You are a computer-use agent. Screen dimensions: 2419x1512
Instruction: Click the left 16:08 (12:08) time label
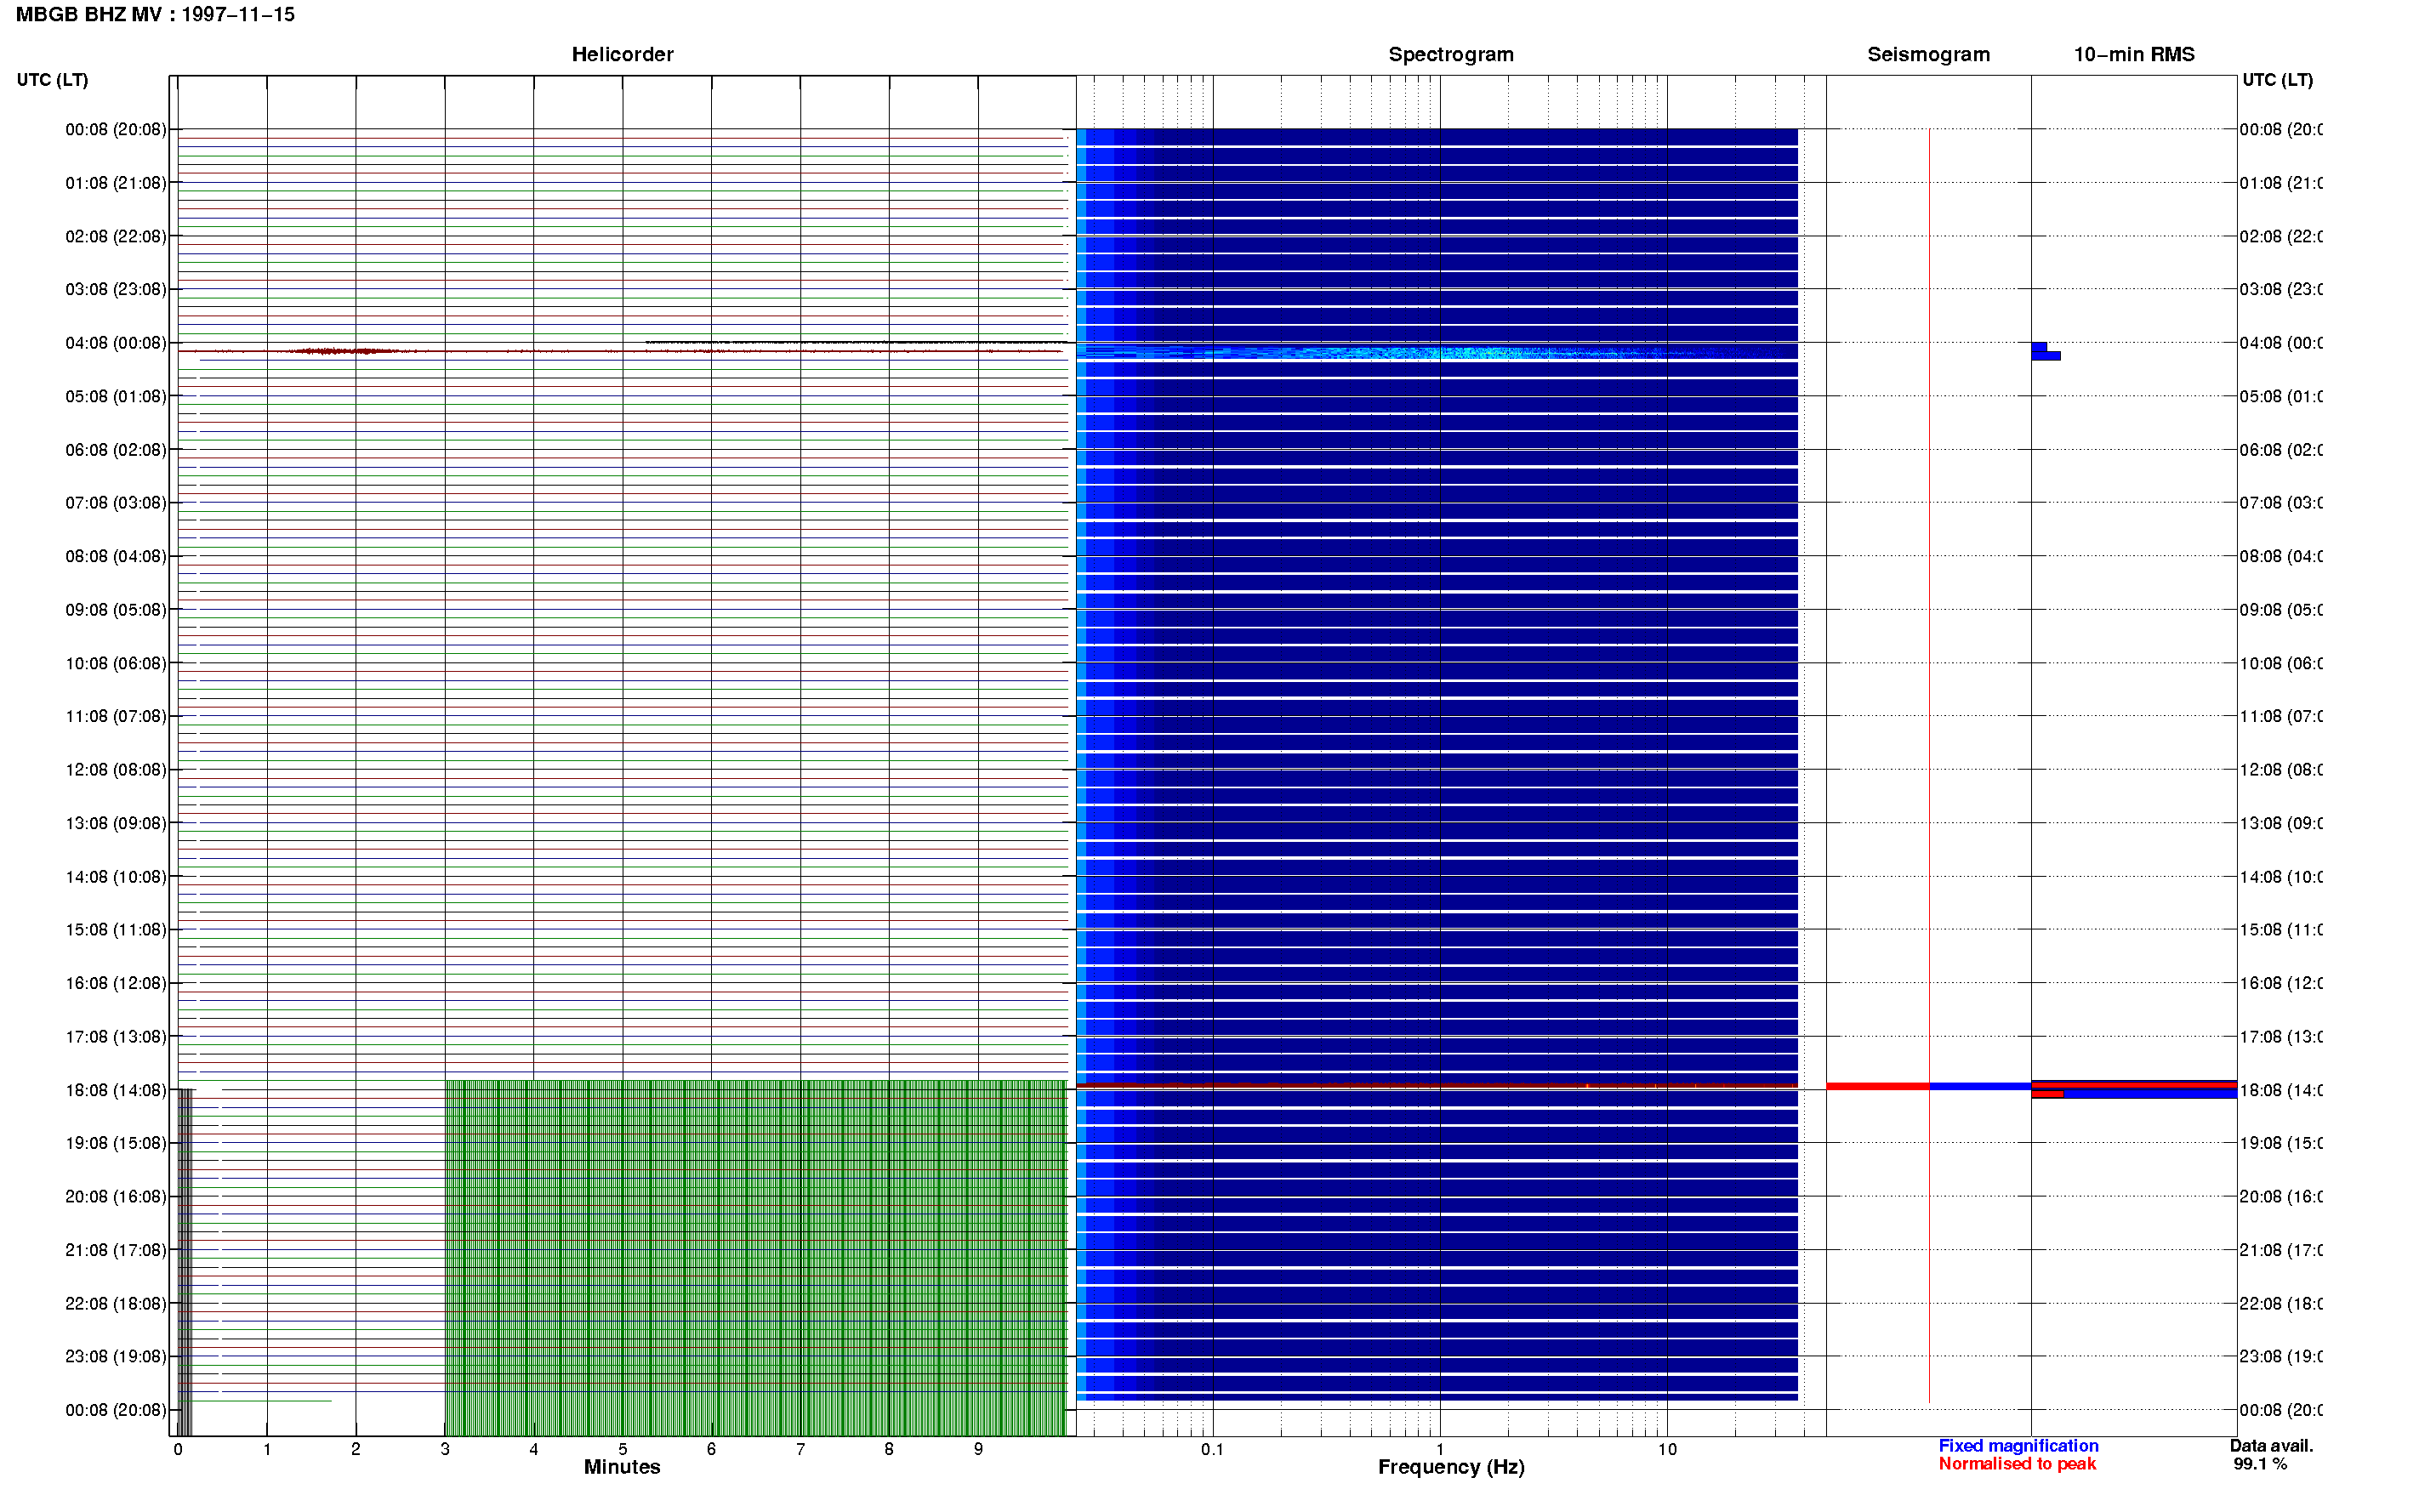[116, 983]
